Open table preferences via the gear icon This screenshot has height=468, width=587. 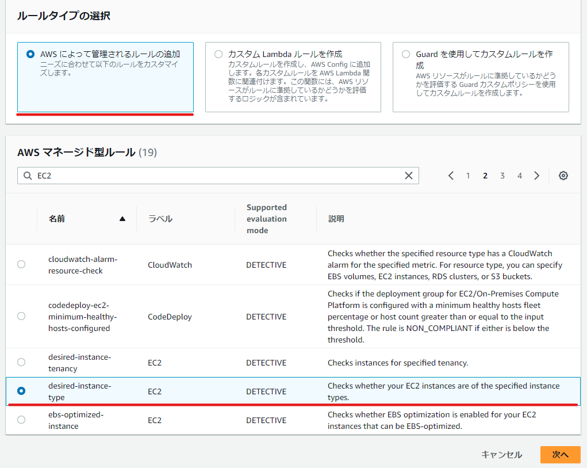[563, 176]
